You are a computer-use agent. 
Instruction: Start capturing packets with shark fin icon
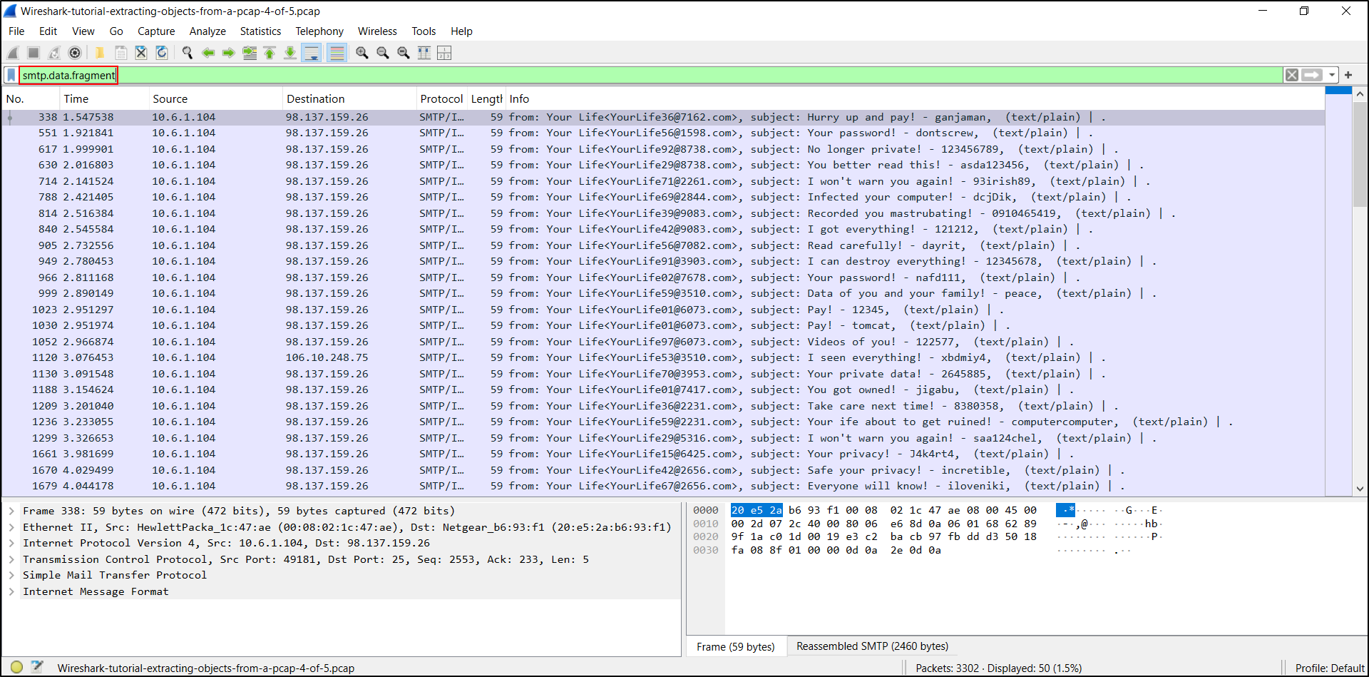(13, 53)
